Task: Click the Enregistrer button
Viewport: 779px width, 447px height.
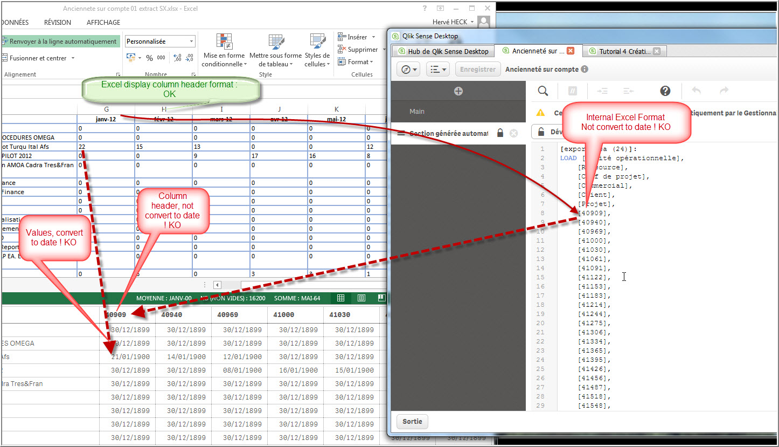Action: pos(477,69)
